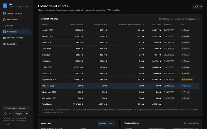Click the Juillet 2026 period cell
The image size is (207, 129).
pos(47,67)
